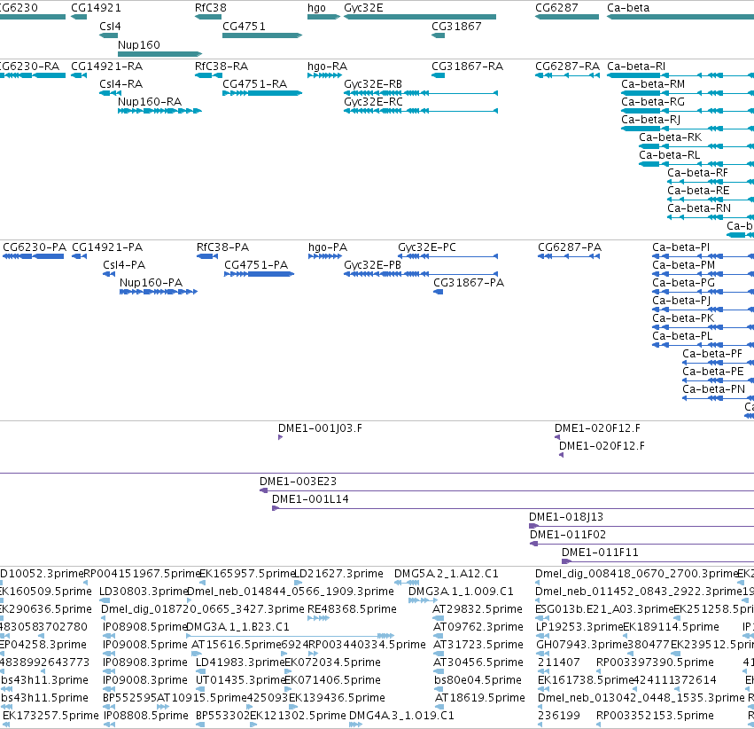The width and height of the screenshot is (754, 729).
Task: Select EST GH07943.3prime
Action: click(542, 654)
